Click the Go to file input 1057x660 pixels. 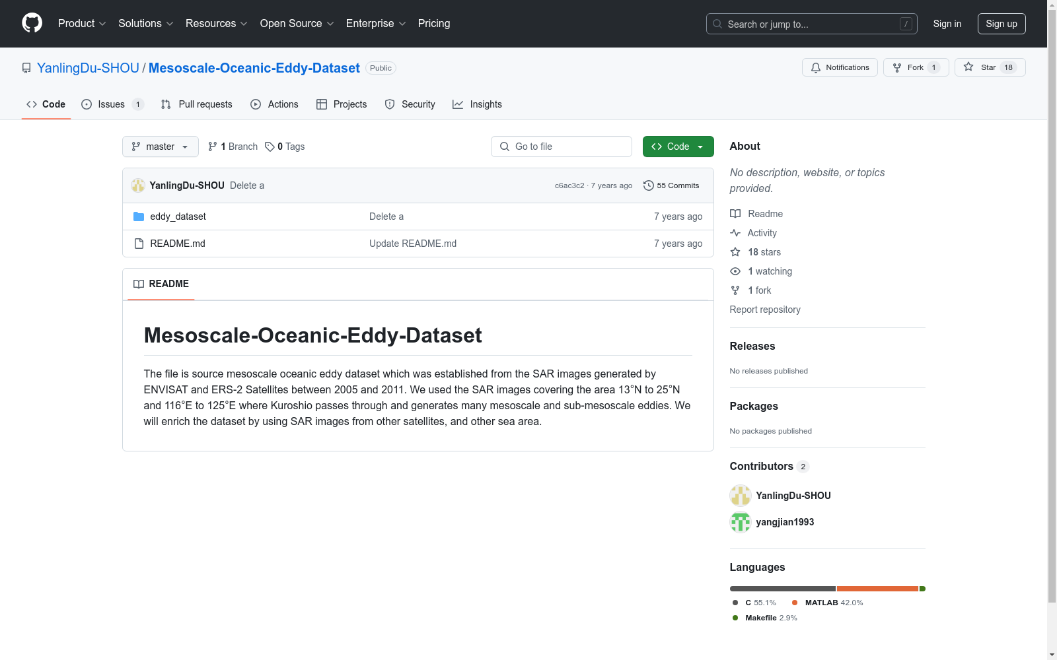562,147
